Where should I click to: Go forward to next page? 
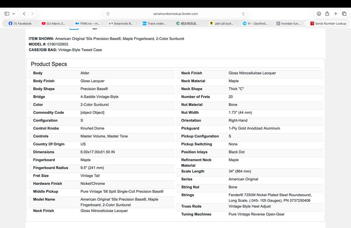[x=33, y=14]
